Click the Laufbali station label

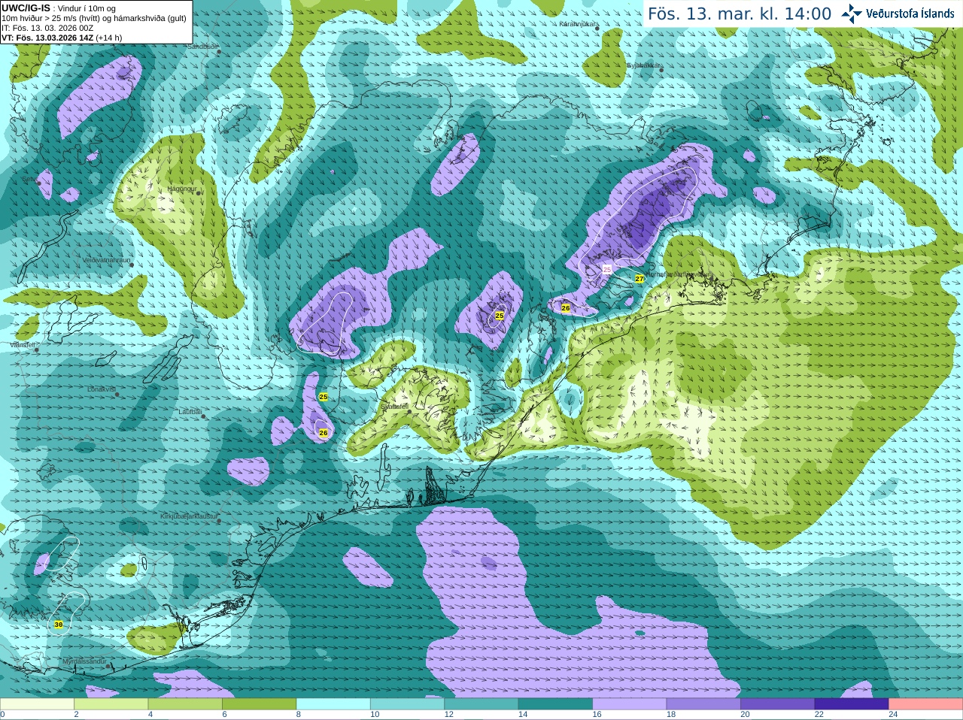click(x=190, y=412)
